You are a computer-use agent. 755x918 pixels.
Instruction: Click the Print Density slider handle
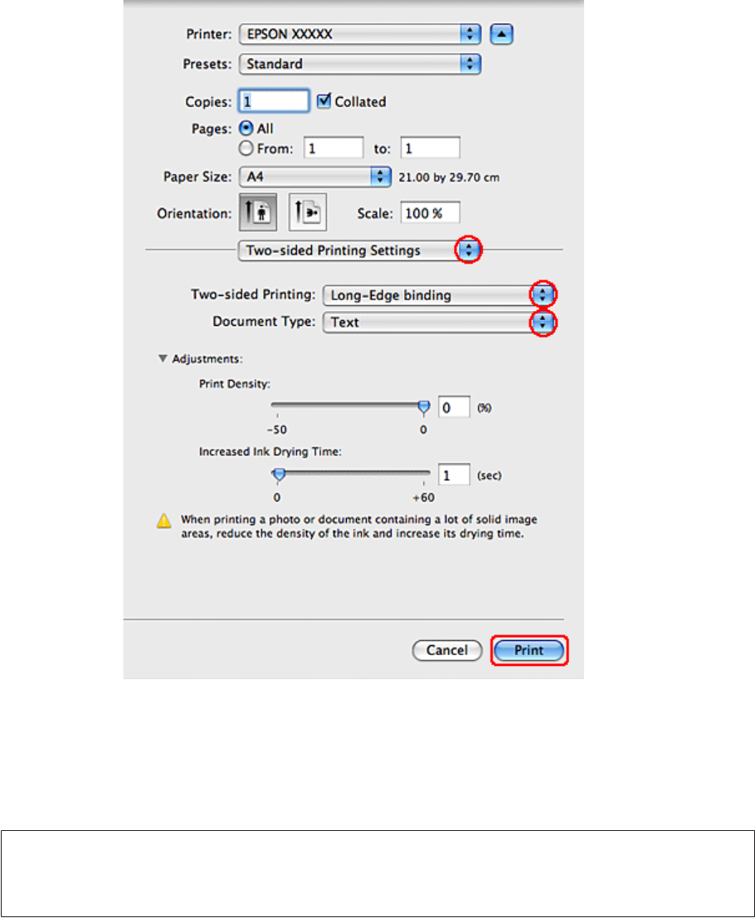point(423,407)
